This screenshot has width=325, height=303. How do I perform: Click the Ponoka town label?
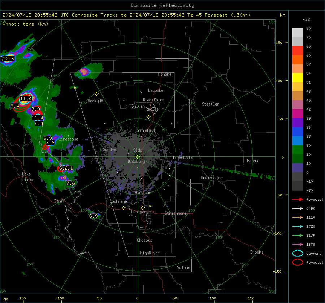165,74
